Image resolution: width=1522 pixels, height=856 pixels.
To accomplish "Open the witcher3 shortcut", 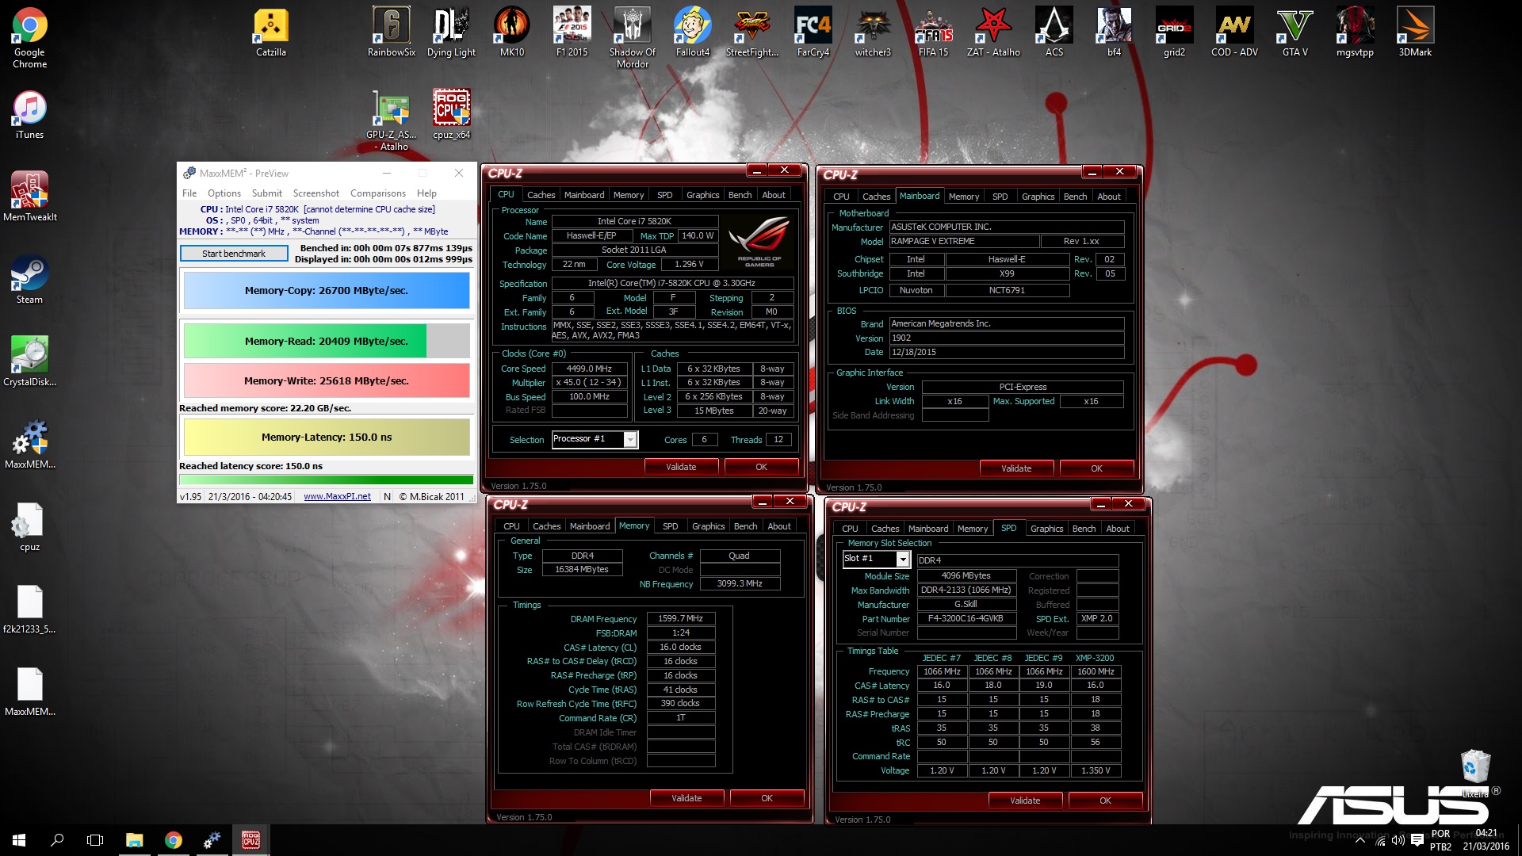I will [x=873, y=32].
